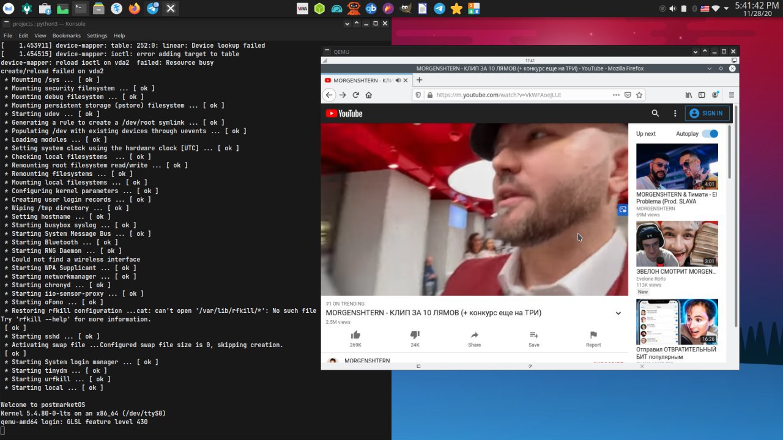Save page to Pocket icon

pos(628,95)
